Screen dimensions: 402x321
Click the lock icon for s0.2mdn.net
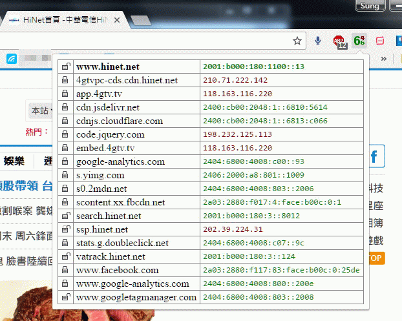pyautogui.click(x=65, y=189)
